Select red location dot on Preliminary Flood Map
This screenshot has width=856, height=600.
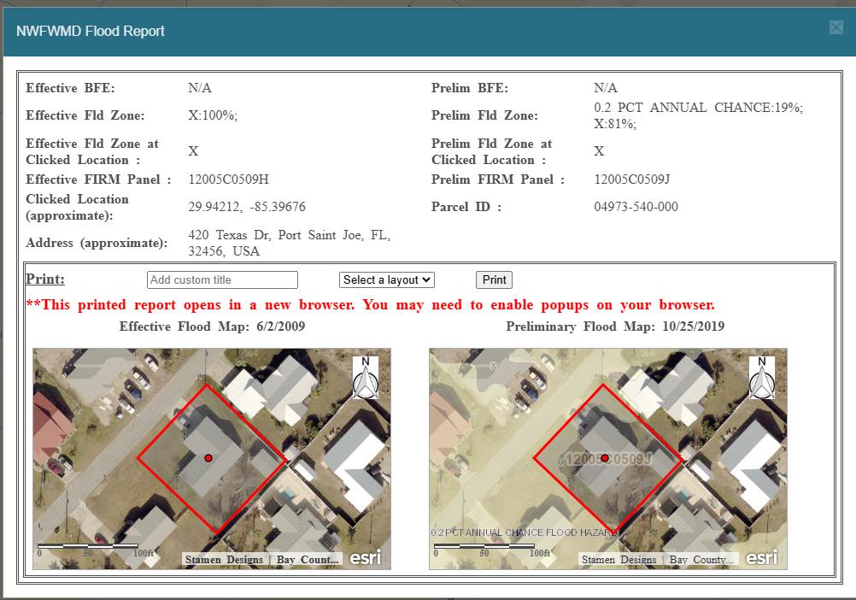(x=605, y=459)
